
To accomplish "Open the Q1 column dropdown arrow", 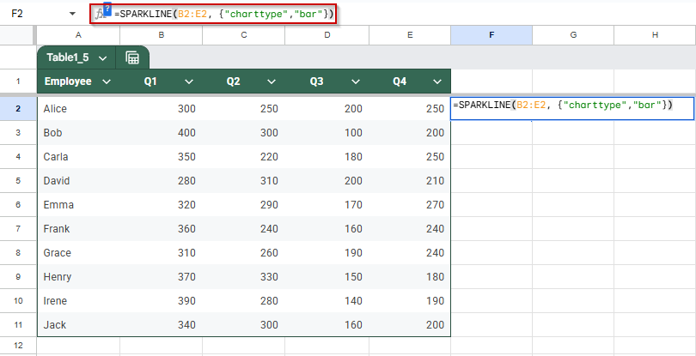I will [x=189, y=81].
